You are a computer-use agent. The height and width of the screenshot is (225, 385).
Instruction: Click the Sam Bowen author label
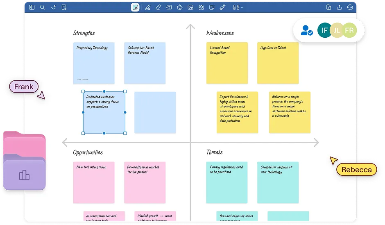tap(82, 80)
